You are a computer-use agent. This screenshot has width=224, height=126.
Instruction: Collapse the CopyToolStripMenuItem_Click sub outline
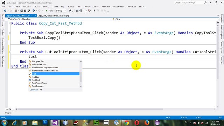pyautogui.click(x=10, y=33)
